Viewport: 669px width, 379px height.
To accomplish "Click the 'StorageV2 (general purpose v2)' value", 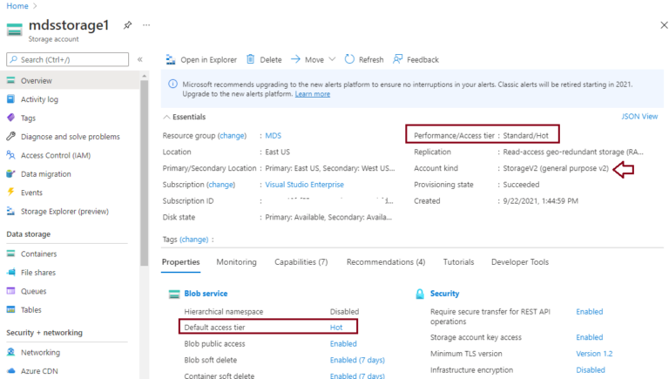I will (x=556, y=168).
